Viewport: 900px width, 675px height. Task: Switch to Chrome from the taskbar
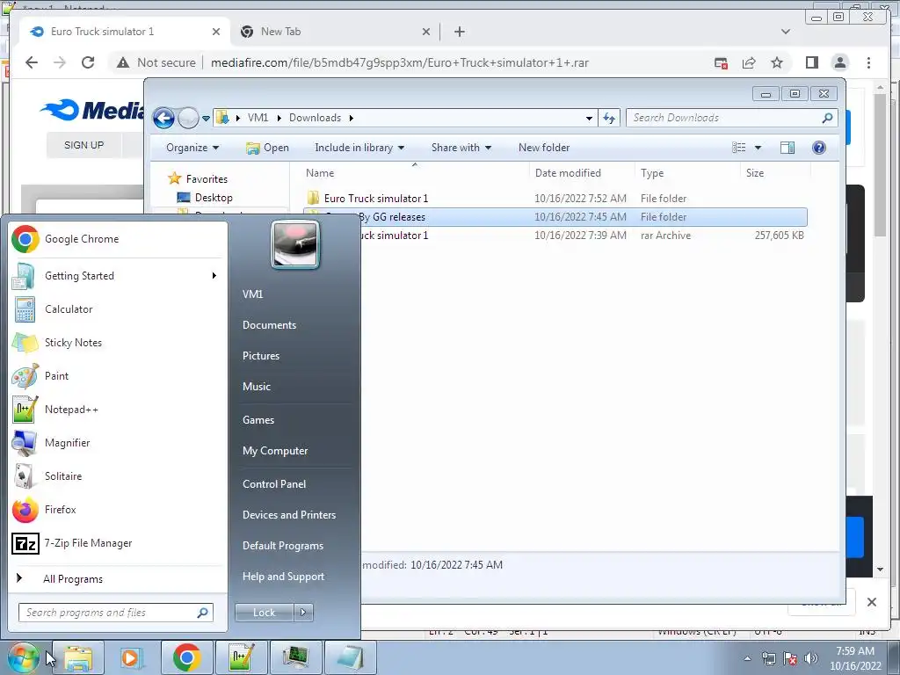pyautogui.click(x=186, y=657)
